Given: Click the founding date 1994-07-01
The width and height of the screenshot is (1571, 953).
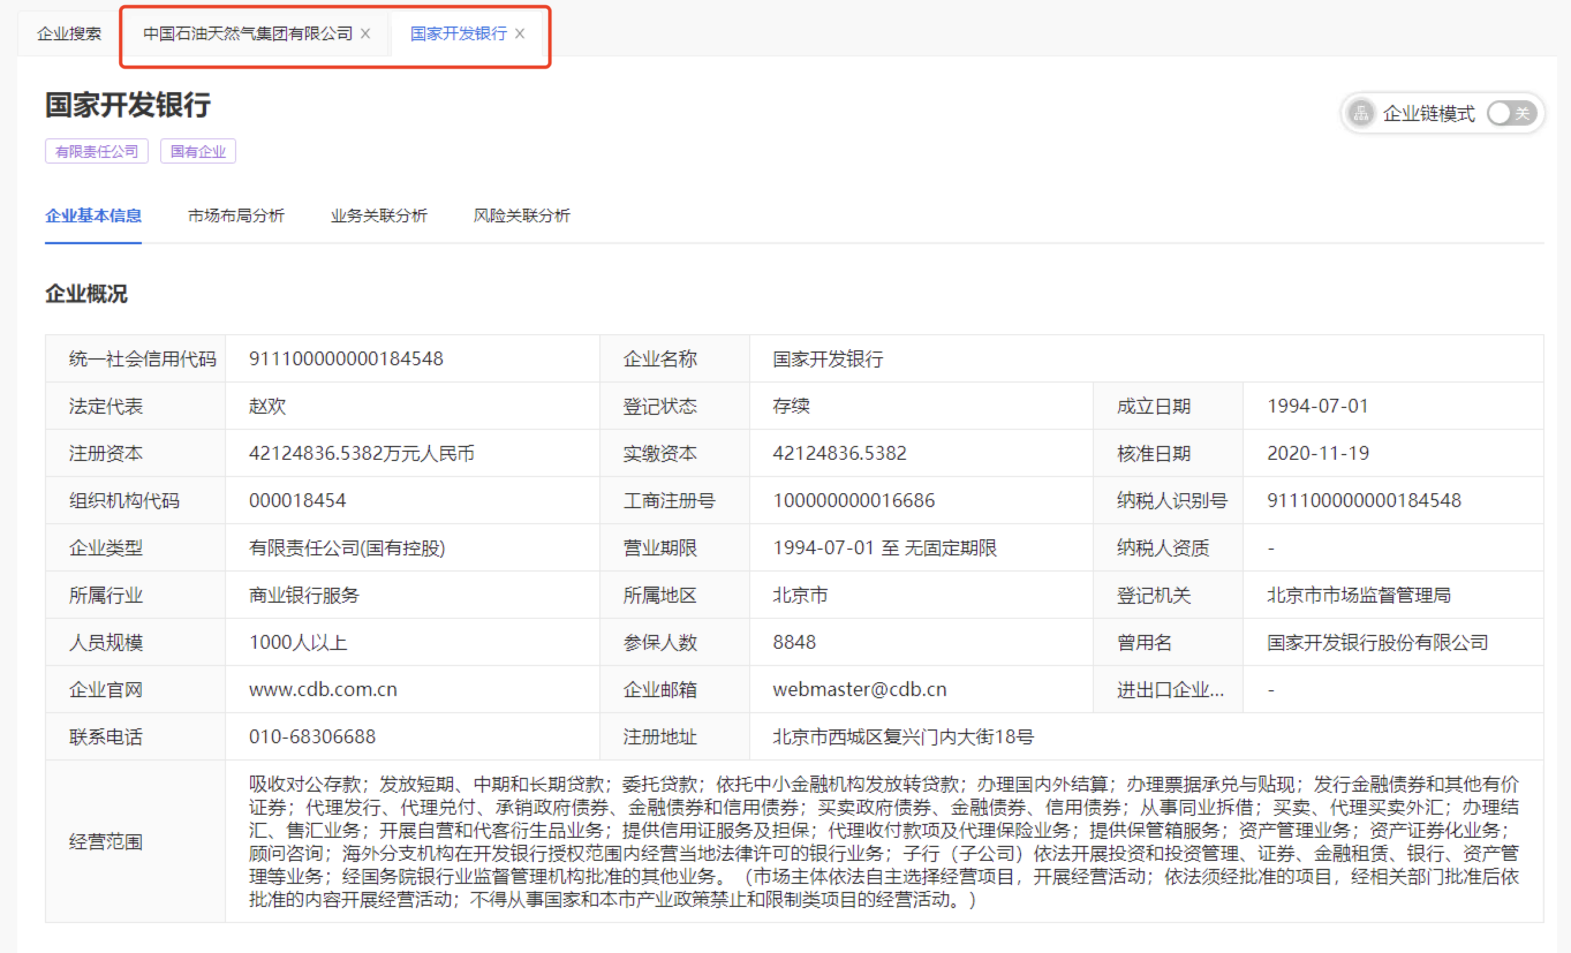Looking at the screenshot, I should 1317,406.
